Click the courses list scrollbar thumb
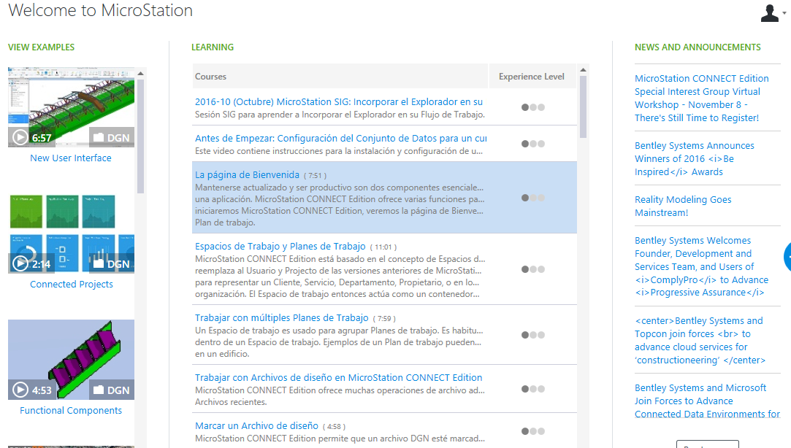791x448 pixels. click(583, 107)
